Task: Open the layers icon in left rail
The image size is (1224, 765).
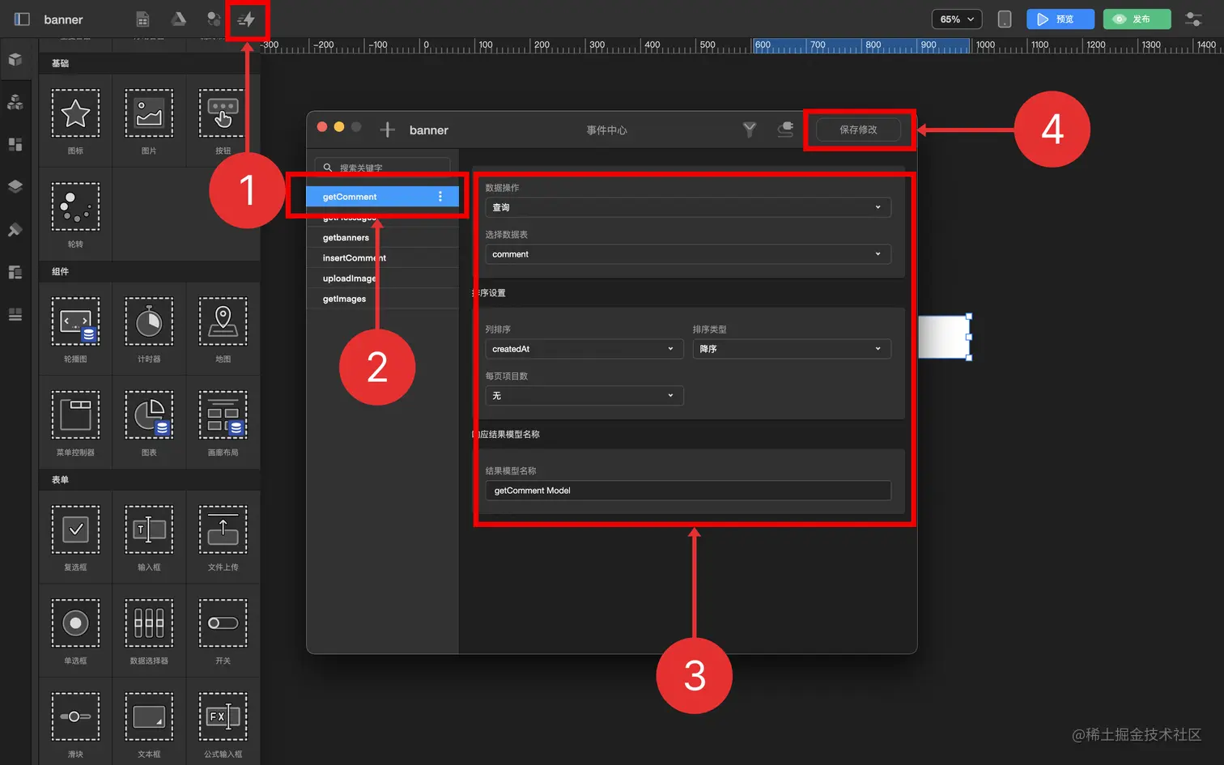Action: pos(15,186)
